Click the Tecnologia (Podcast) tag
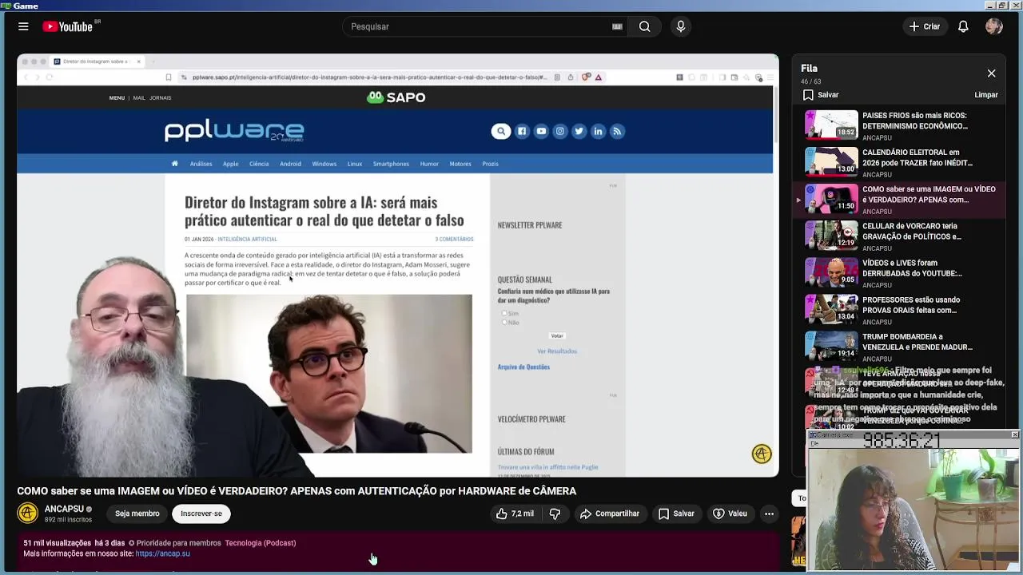The image size is (1023, 575). (x=261, y=543)
